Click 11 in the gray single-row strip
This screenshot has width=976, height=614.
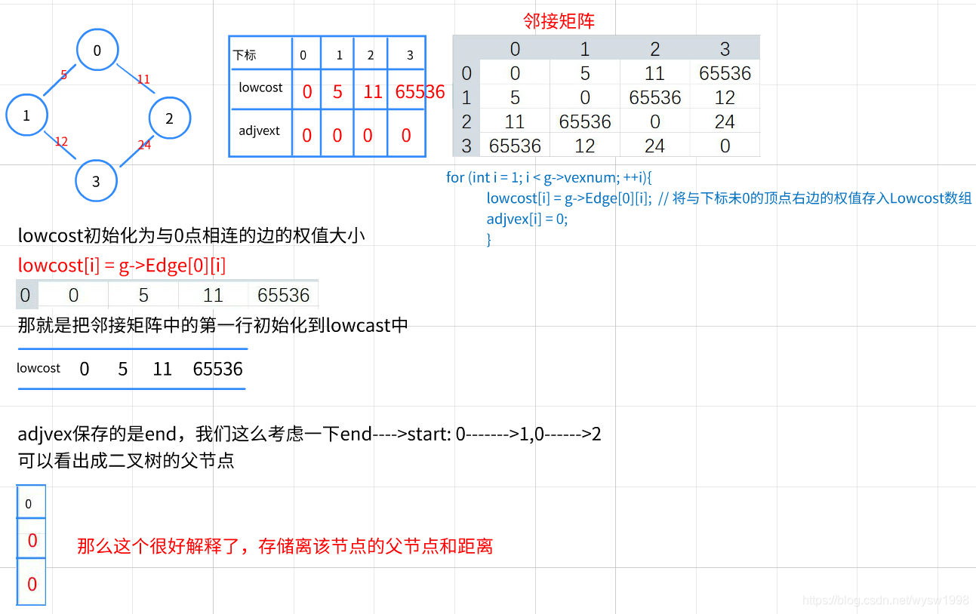tap(214, 295)
